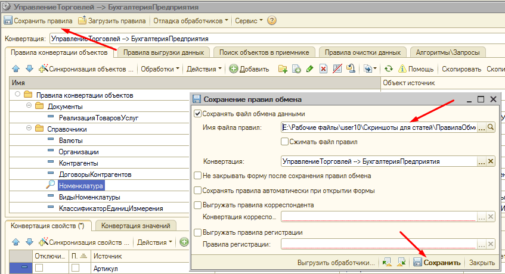Click the ellipsis button of the 'Имя файла правил' field
Viewport: 505px width, 274px height.
(x=482, y=127)
